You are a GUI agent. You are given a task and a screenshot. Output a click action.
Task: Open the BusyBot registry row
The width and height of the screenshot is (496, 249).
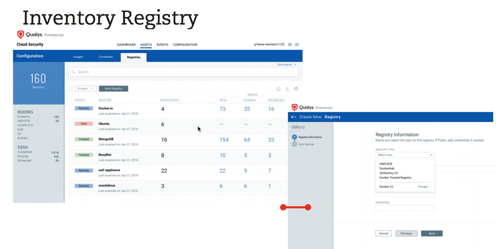click(x=178, y=157)
